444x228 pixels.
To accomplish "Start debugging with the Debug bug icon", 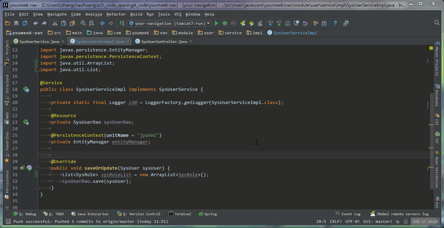I will click(x=225, y=23).
